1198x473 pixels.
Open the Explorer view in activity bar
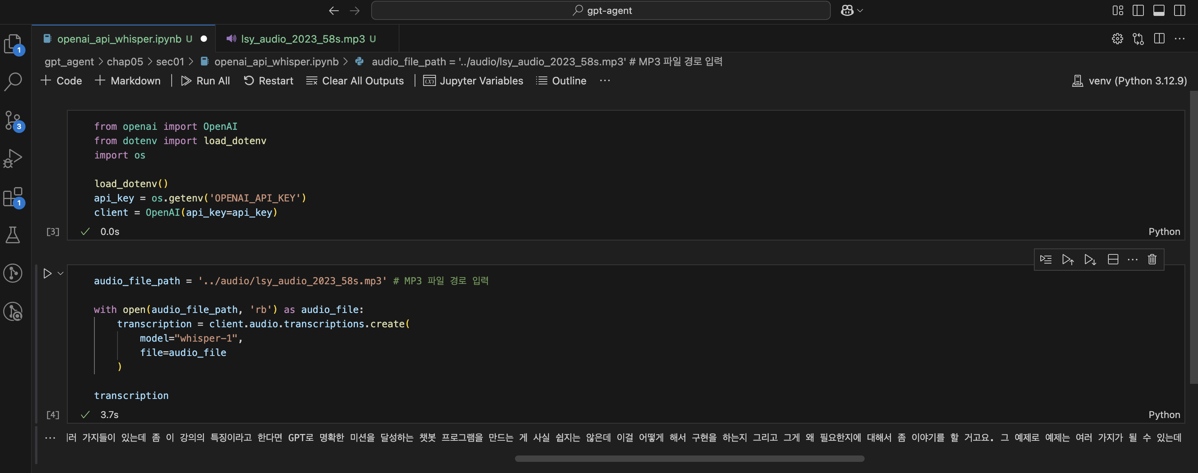tap(13, 44)
